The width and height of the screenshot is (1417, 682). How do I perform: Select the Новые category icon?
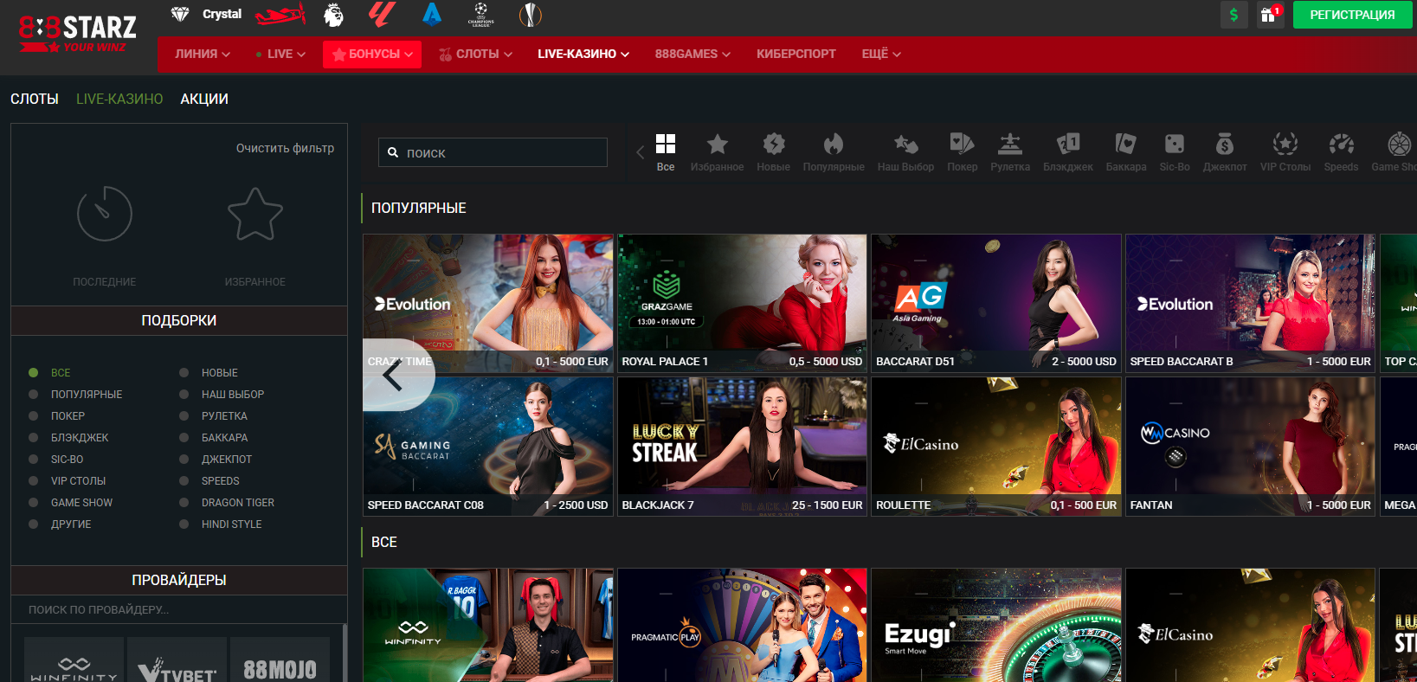point(774,144)
